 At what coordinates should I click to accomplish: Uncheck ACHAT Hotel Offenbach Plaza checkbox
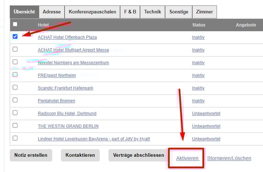pos(15,36)
